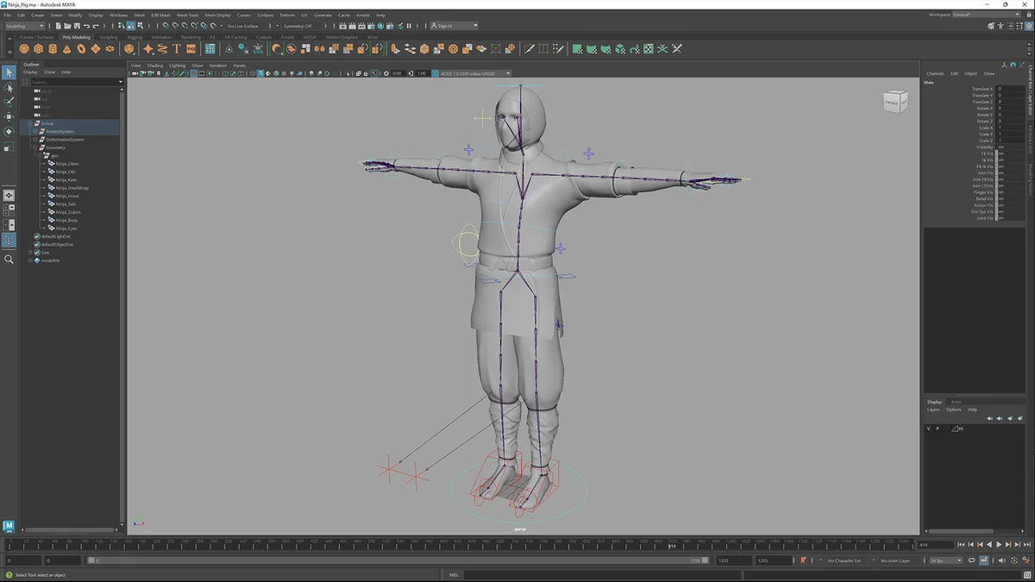Screen dimensions: 1035x582
Task: Select Ninja_Hood in the Outliner
Action: point(67,196)
